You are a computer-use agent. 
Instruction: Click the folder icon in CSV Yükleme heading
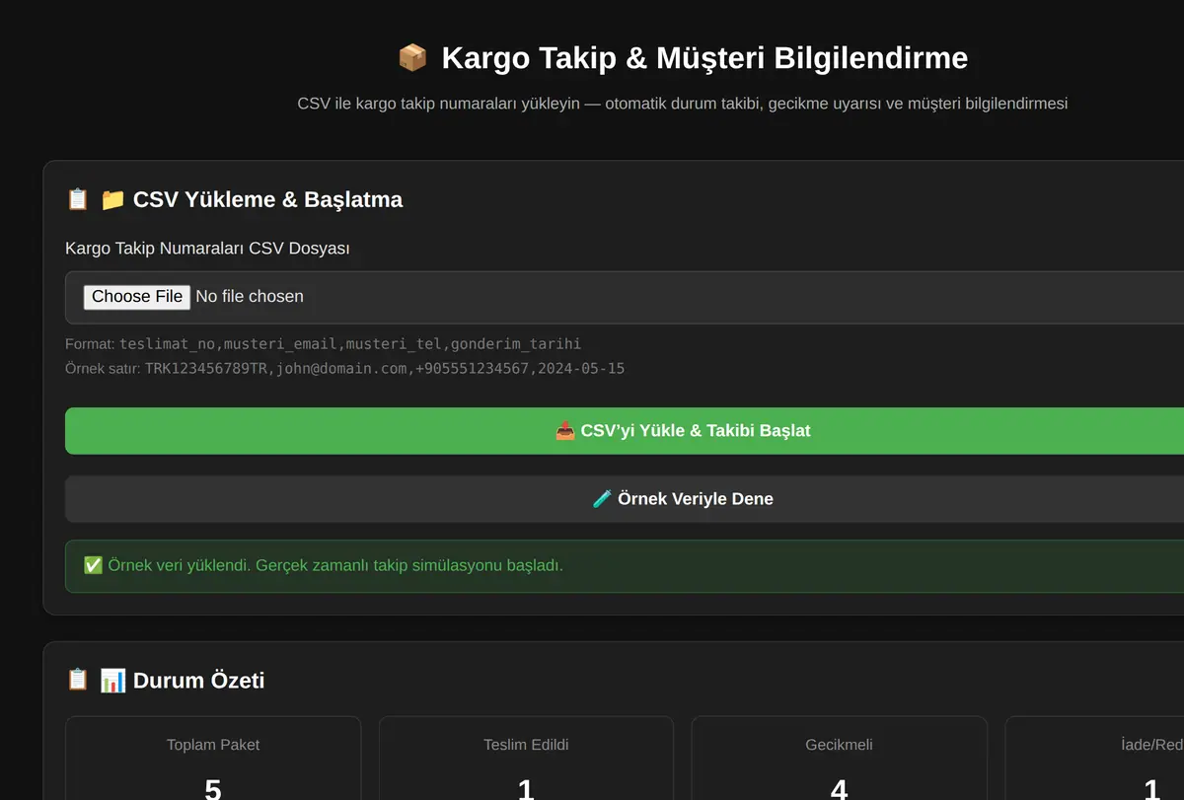point(112,200)
